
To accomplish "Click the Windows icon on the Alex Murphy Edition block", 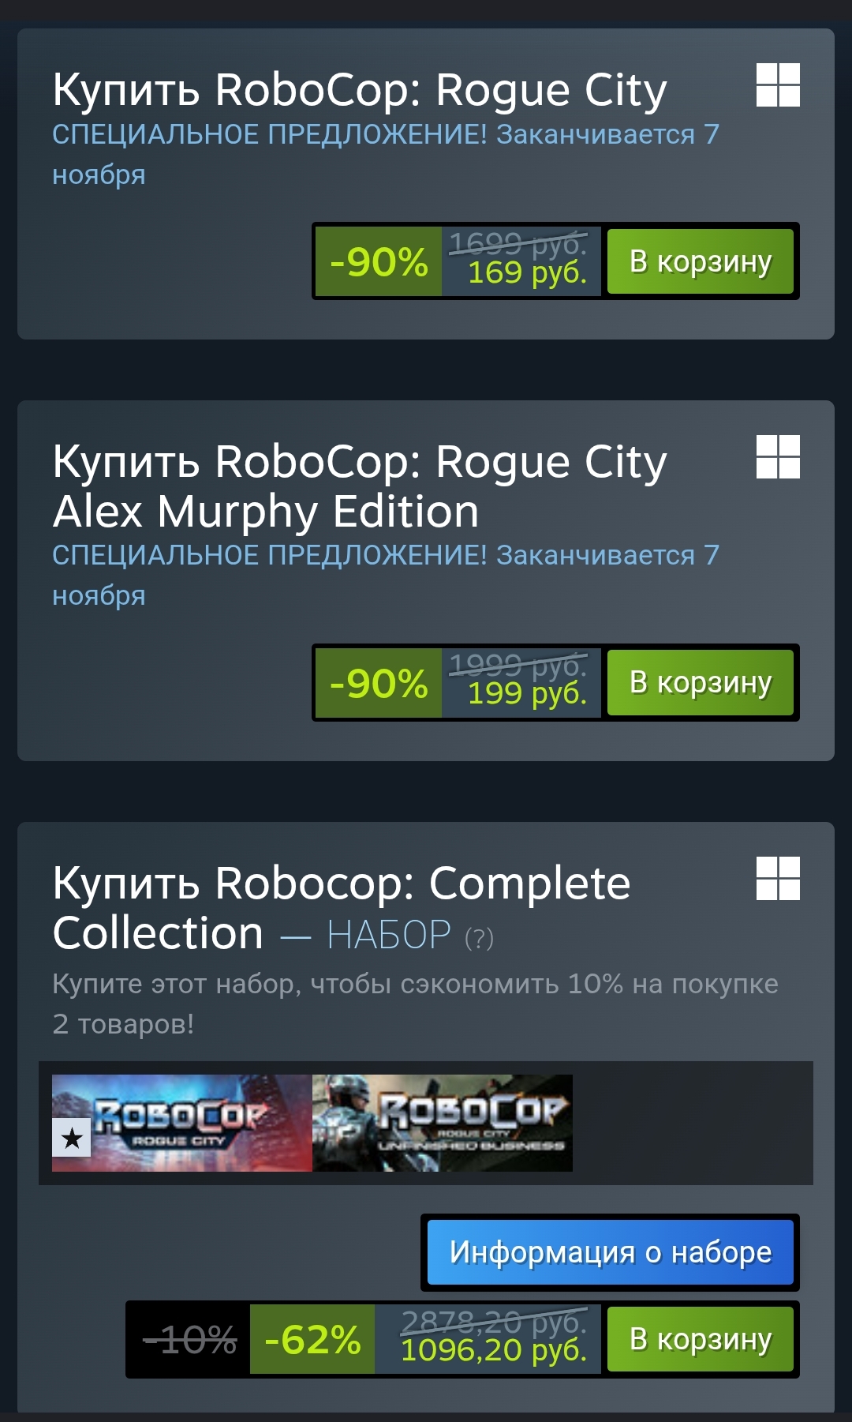I will (x=778, y=456).
